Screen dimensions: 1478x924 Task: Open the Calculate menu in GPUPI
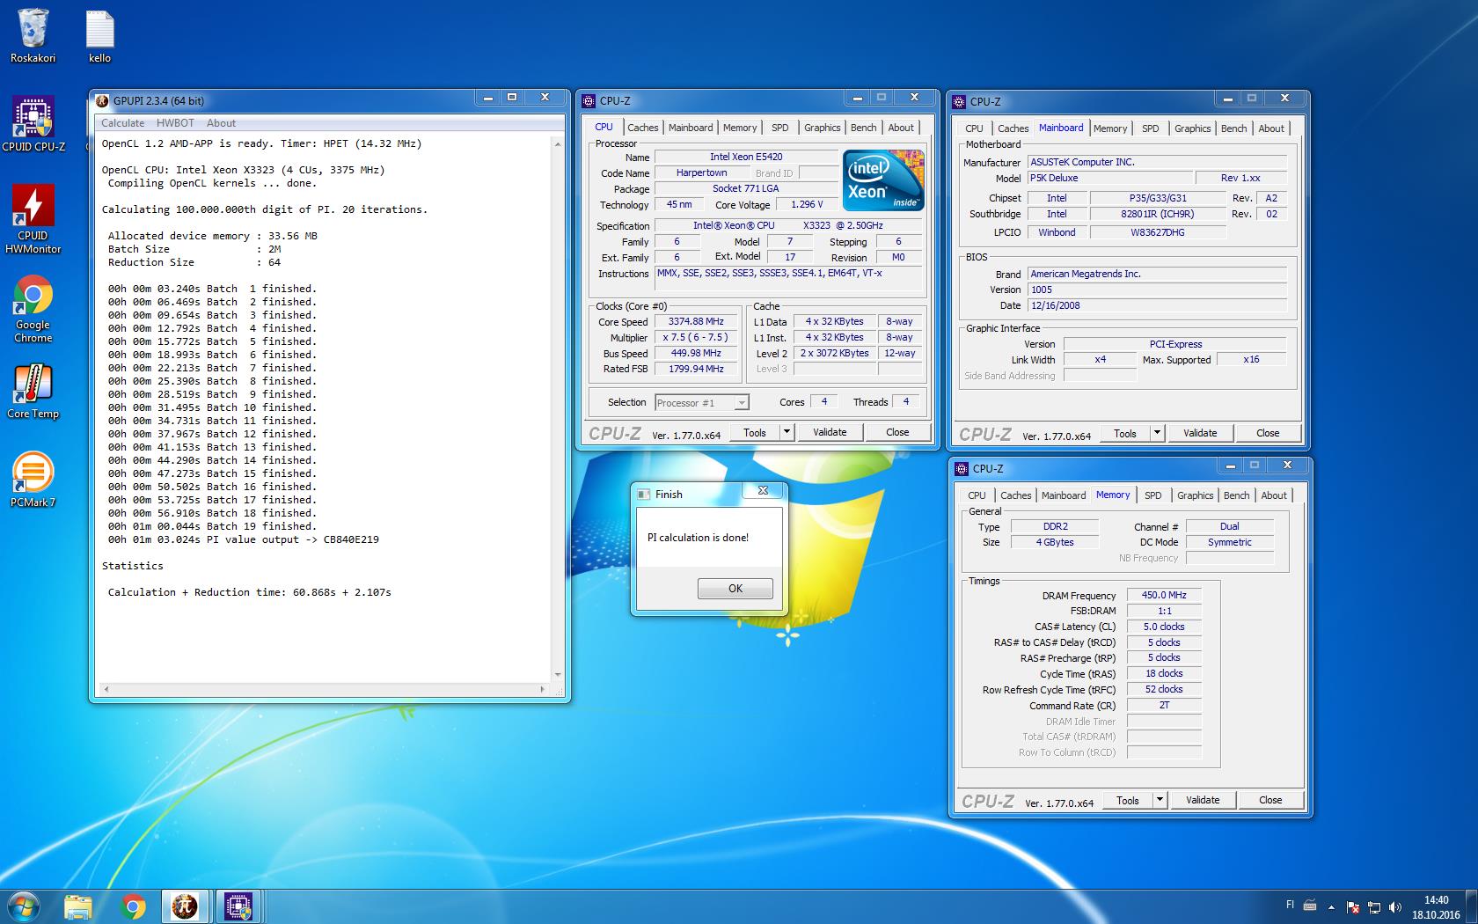tap(122, 123)
